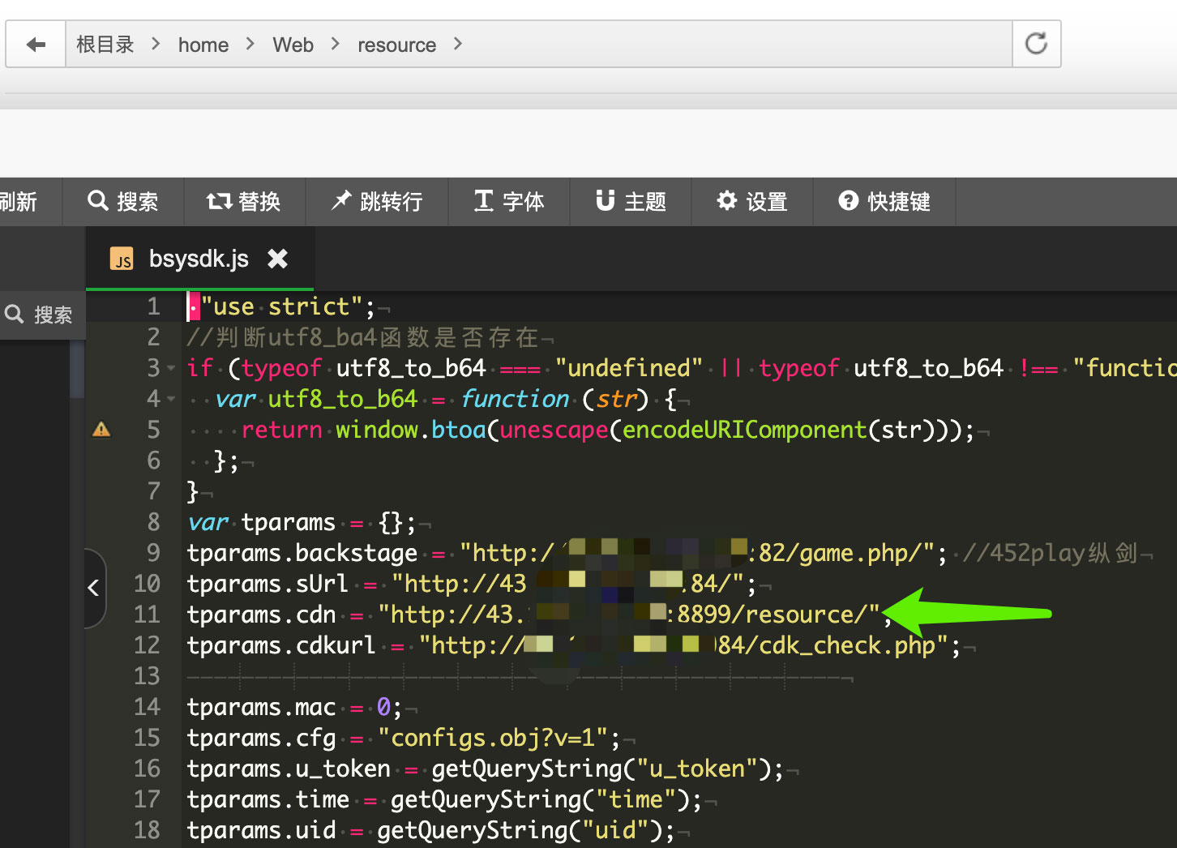1177x848 pixels.
Task: Go to the 根目录 root breadcrumb
Action: point(105,45)
